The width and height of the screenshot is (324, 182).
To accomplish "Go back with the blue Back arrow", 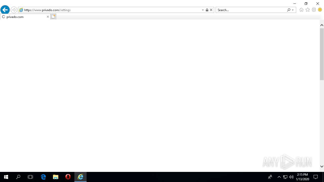I will tap(5, 10).
